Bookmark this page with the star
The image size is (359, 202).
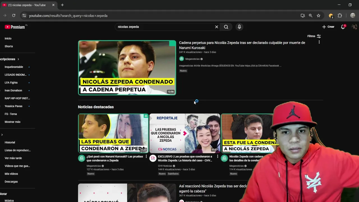coord(318,16)
